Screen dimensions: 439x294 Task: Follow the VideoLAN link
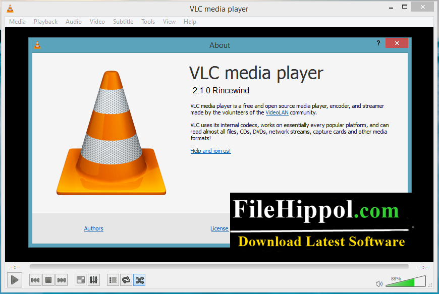coord(277,112)
